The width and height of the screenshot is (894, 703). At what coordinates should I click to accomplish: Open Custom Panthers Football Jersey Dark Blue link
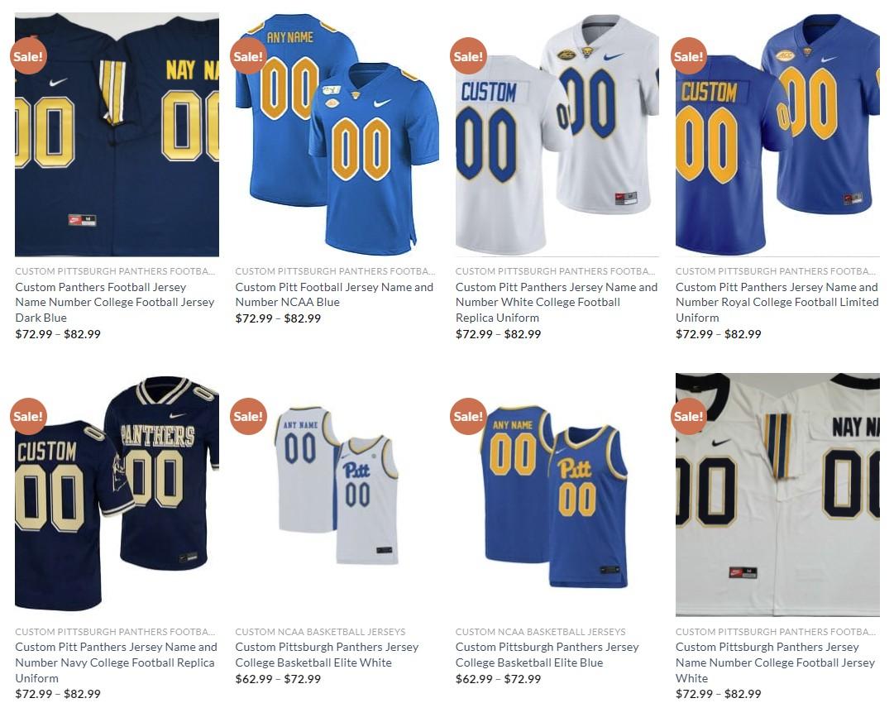[115, 302]
